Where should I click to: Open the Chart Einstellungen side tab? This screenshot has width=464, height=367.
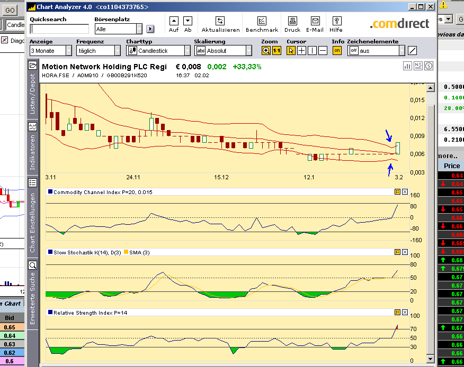[32, 217]
